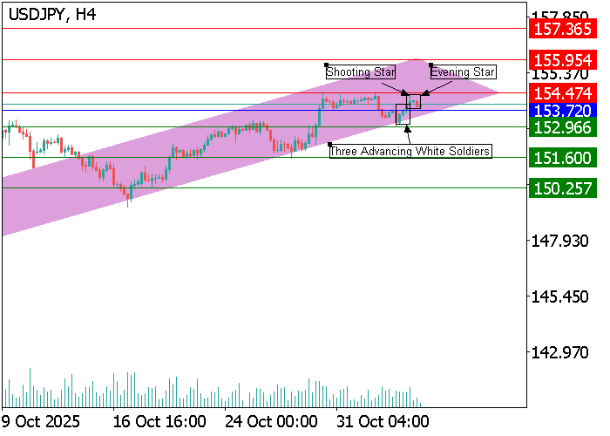Click the Evening Star pattern label
This screenshot has height=436, width=610.
463,72
